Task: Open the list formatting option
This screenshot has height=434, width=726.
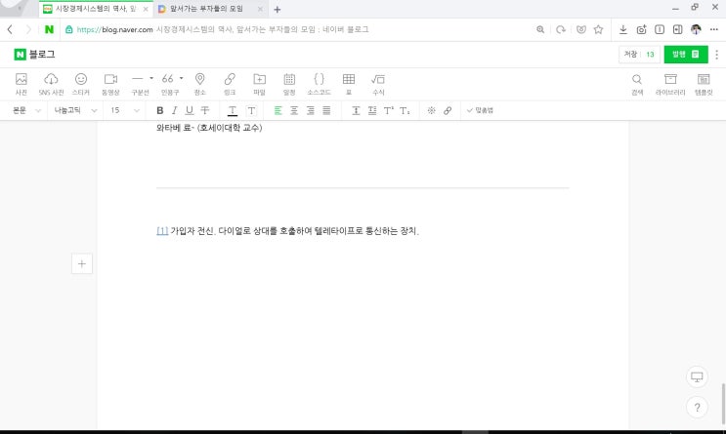Action: pos(372,110)
